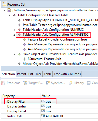Select Feature Label Provider Configuration true
98x121 pixels.
(x=57, y=39)
